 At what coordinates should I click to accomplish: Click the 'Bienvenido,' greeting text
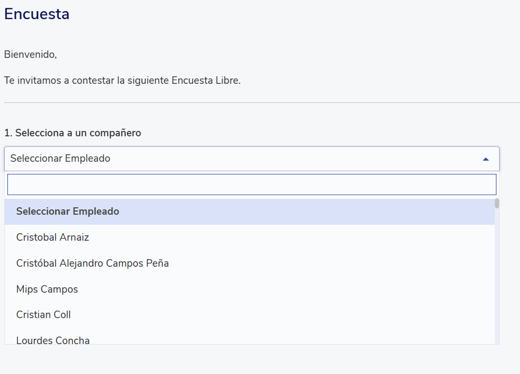point(30,55)
